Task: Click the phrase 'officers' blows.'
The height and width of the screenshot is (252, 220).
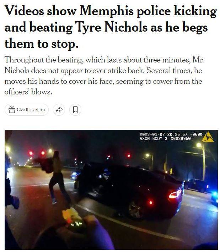Action: point(28,92)
